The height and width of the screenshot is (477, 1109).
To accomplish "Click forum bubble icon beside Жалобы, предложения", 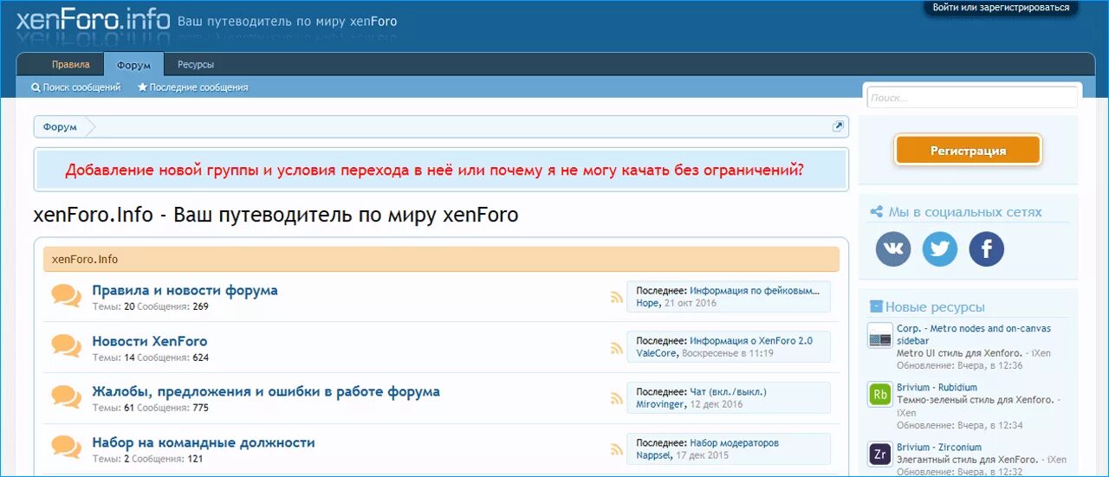I will tap(67, 397).
